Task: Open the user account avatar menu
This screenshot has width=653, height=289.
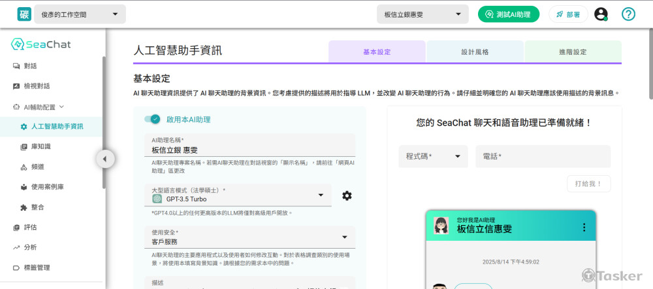Action: click(601, 14)
